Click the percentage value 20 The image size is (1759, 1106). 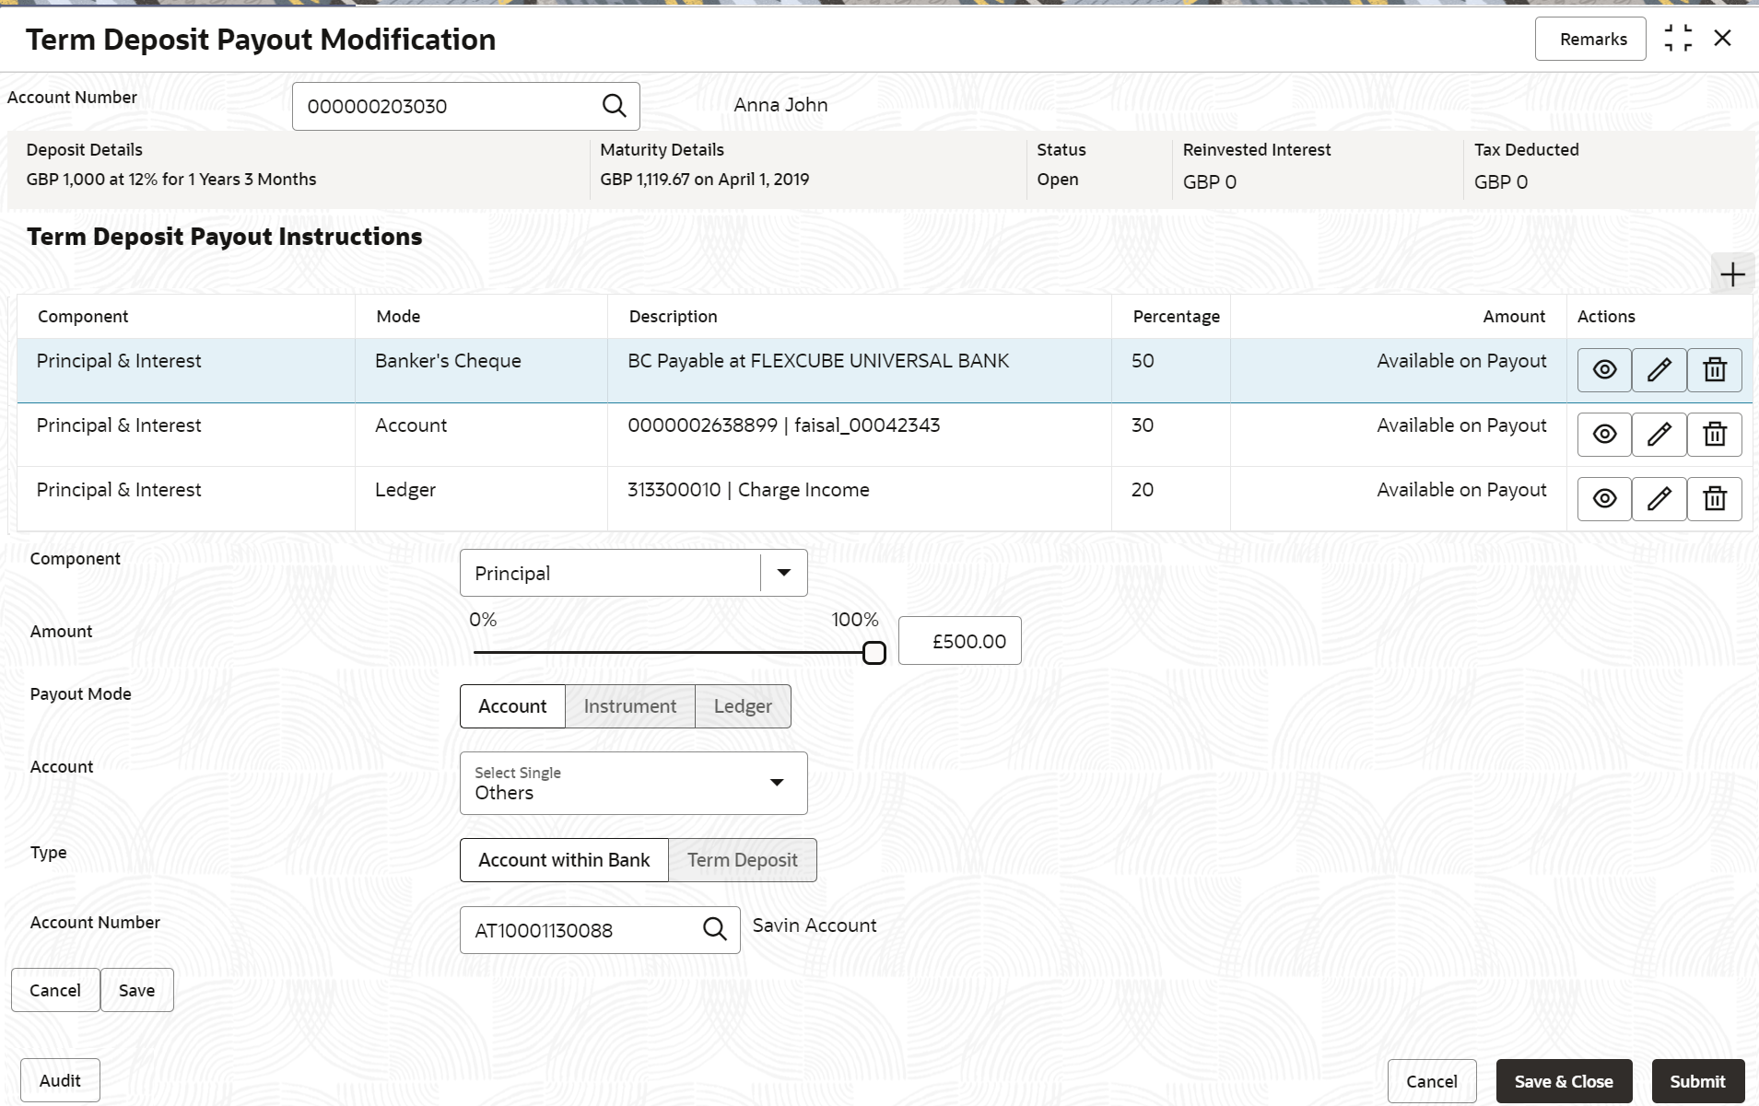(1143, 490)
